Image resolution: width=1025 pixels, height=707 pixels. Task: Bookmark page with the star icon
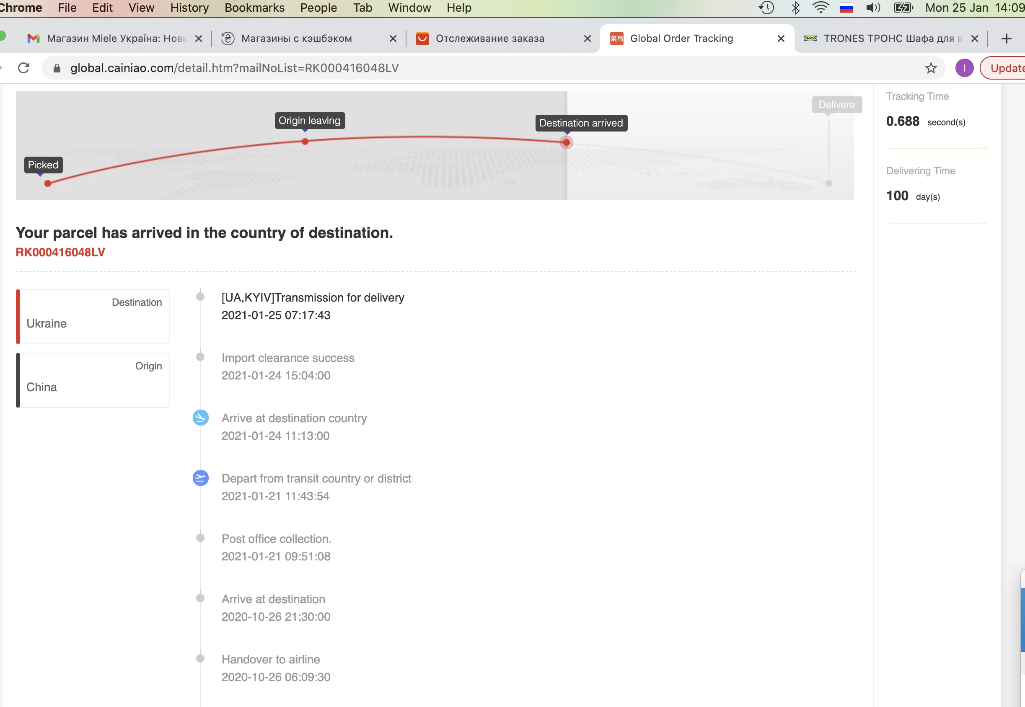point(931,68)
